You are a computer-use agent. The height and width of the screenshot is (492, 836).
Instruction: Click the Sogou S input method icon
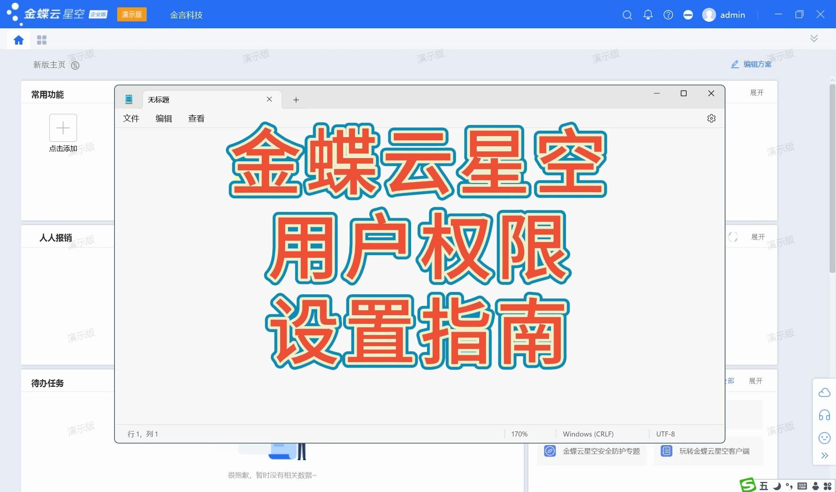[747, 485]
